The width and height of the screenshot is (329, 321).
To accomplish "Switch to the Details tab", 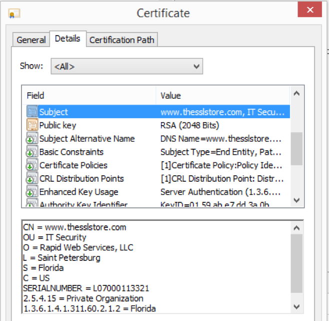I will click(67, 39).
